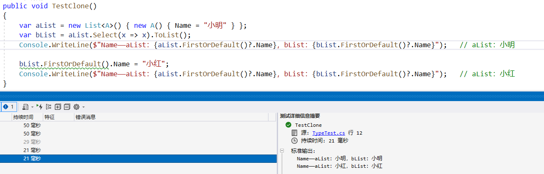The height and width of the screenshot is (174, 544).
Task: Open the playlist dropdown arrow
Action: [32, 107]
